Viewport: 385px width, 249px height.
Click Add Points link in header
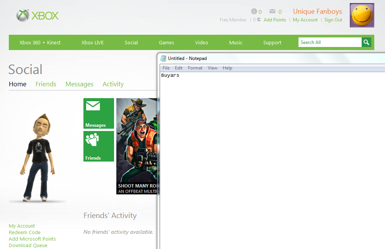coord(275,20)
